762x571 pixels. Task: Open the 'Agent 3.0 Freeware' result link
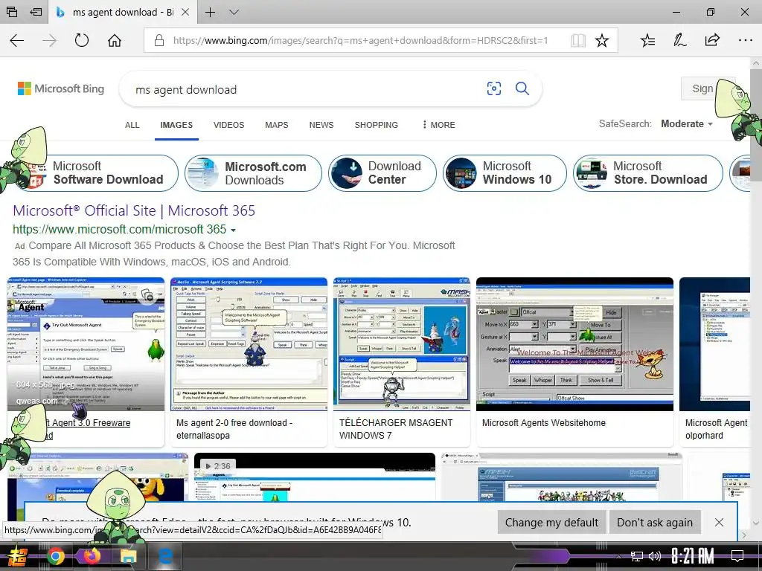point(91,423)
